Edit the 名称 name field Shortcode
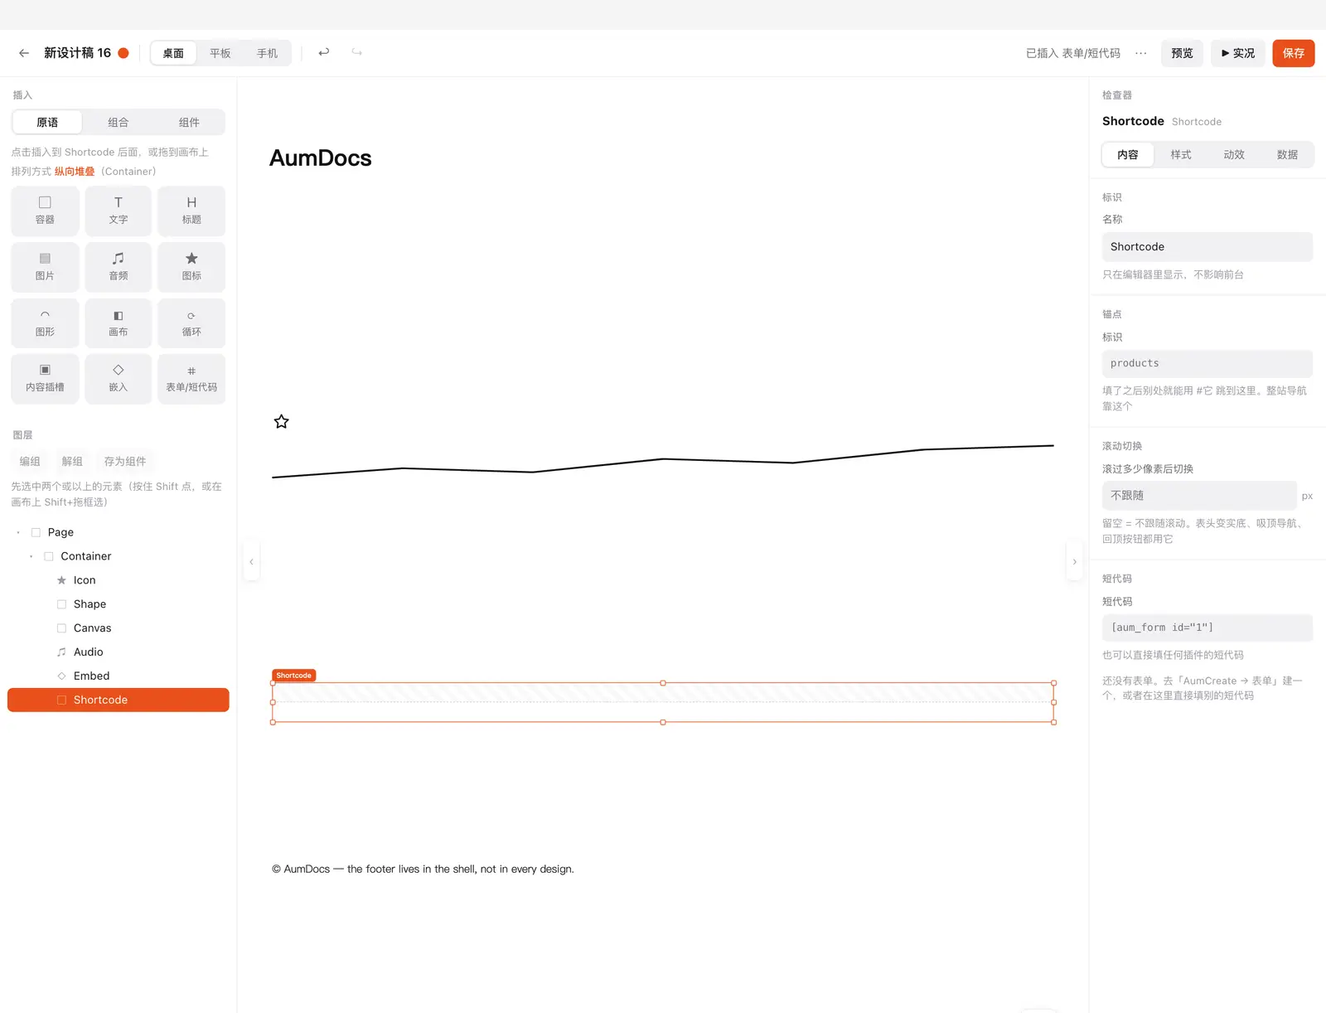The width and height of the screenshot is (1326, 1013). pyautogui.click(x=1207, y=246)
